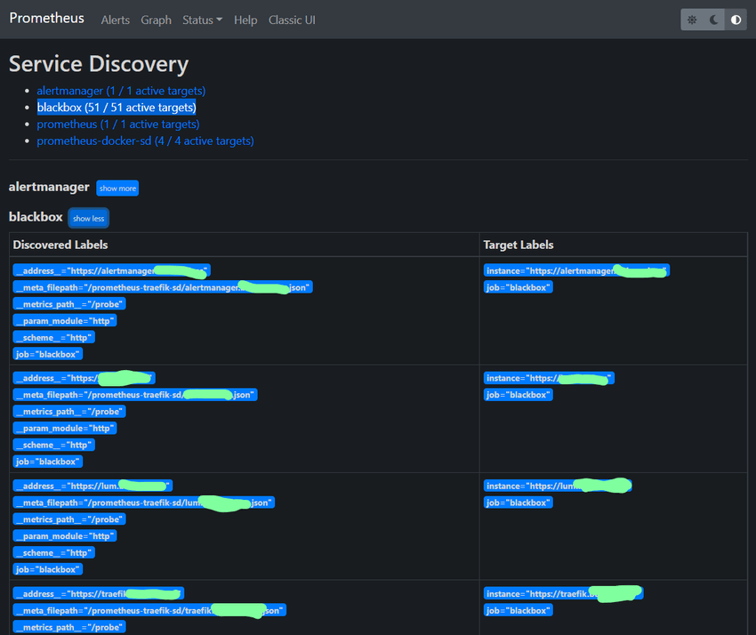Collapse blackbox with the show less button
The width and height of the screenshot is (756, 635).
click(89, 218)
